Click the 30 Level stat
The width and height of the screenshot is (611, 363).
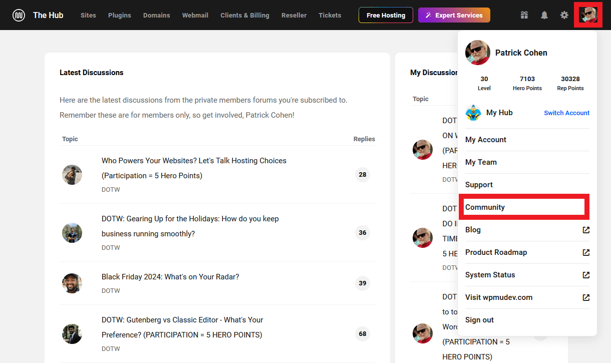point(484,83)
